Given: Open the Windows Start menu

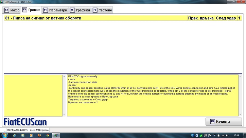Looking at the screenshot, I should (x=5, y=135).
